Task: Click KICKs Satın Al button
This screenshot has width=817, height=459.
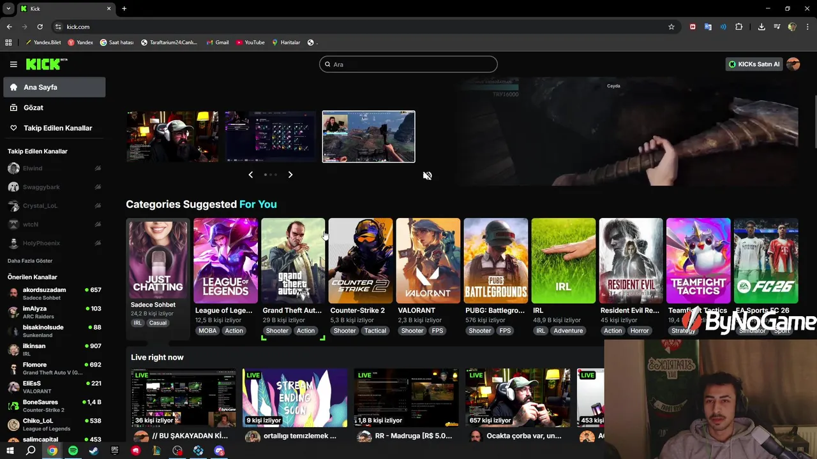Action: [754, 64]
